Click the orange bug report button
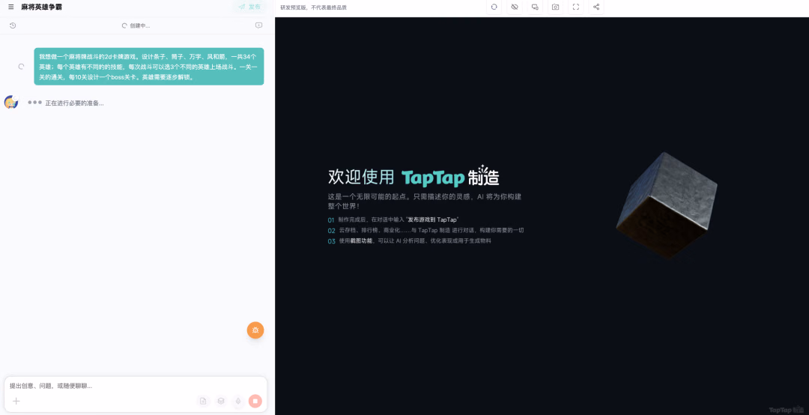 pyautogui.click(x=255, y=330)
